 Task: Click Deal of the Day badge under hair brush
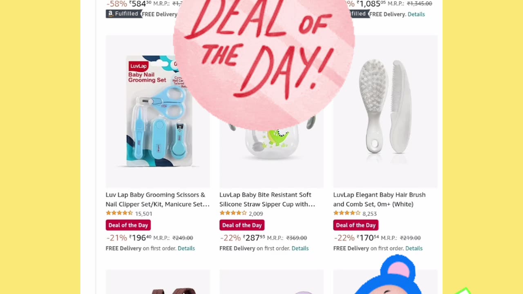(x=356, y=225)
